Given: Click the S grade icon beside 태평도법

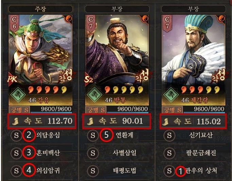Looking at the screenshot, I should coord(93,171).
